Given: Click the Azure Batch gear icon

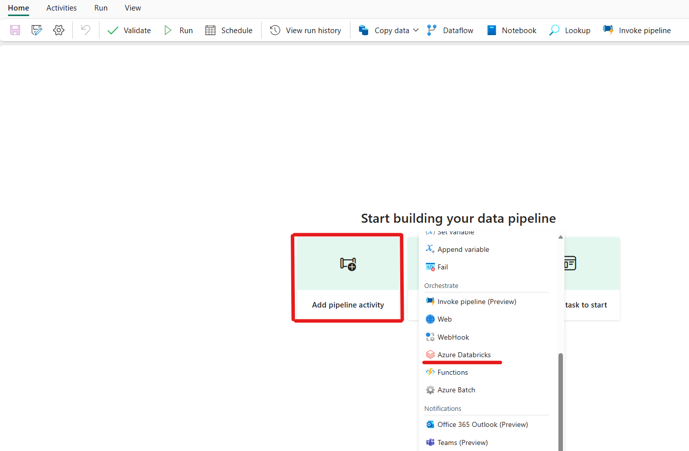Looking at the screenshot, I should [x=430, y=390].
